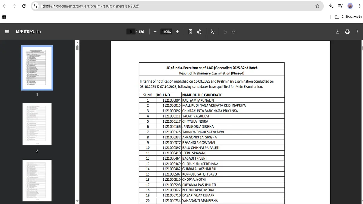The image size is (363, 204).
Task: Zoom out using the minus control
Action: (155, 31)
